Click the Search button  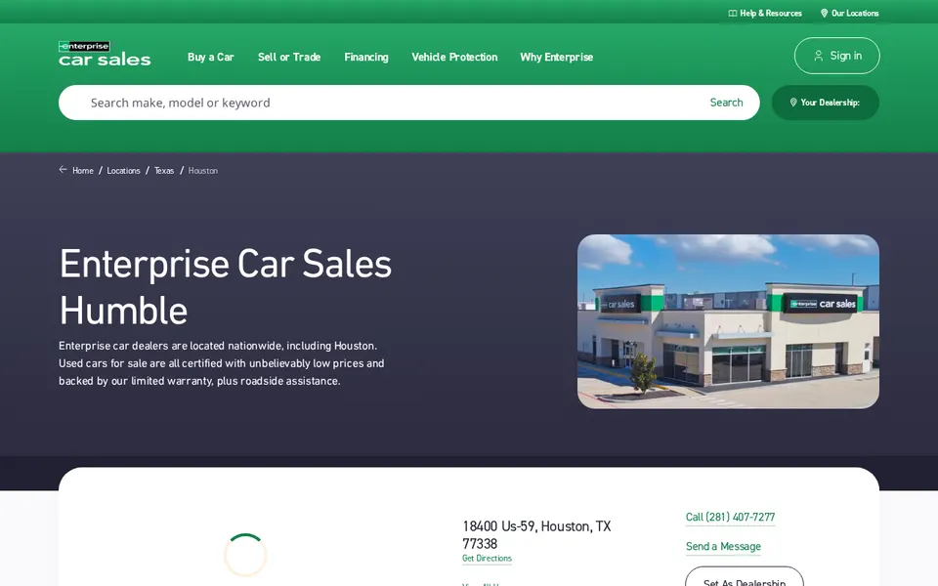point(726,103)
